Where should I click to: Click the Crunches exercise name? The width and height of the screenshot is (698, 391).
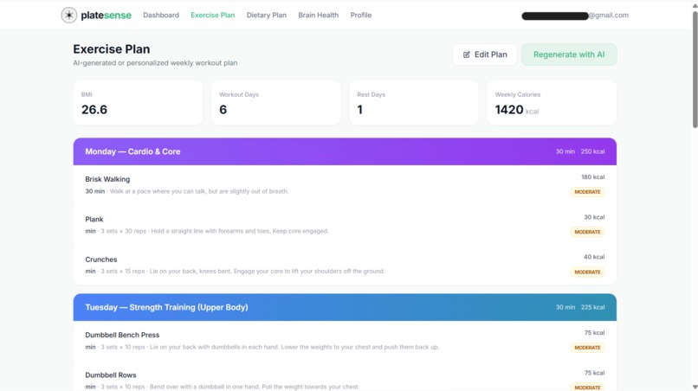click(101, 260)
